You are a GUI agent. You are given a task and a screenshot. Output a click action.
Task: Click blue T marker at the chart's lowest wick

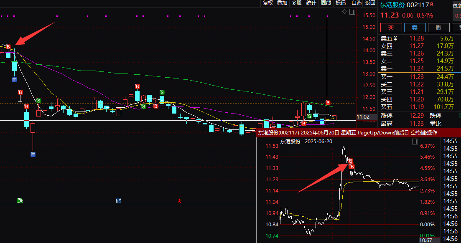click(x=33, y=154)
